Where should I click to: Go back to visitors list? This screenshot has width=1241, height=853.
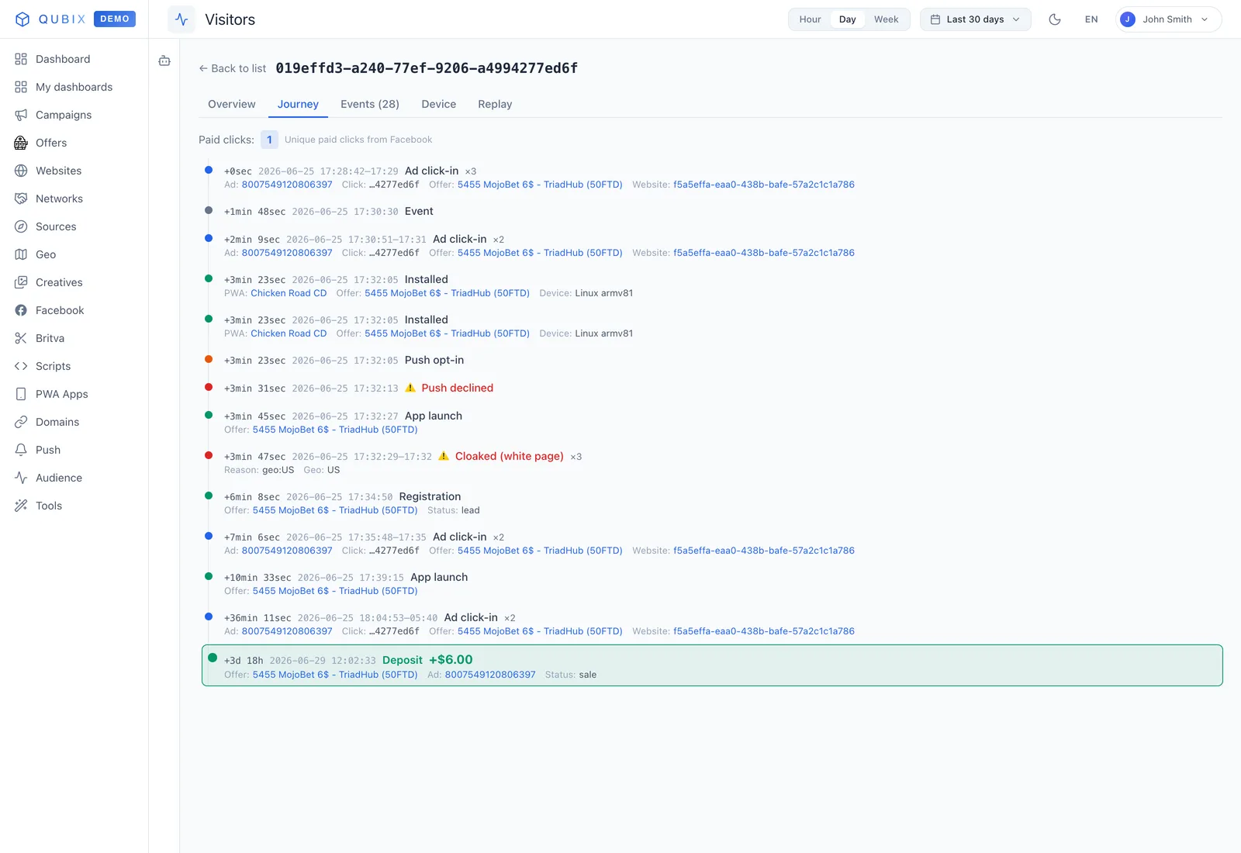232,68
